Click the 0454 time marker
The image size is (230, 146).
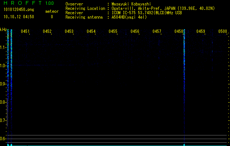[x=91, y=31]
